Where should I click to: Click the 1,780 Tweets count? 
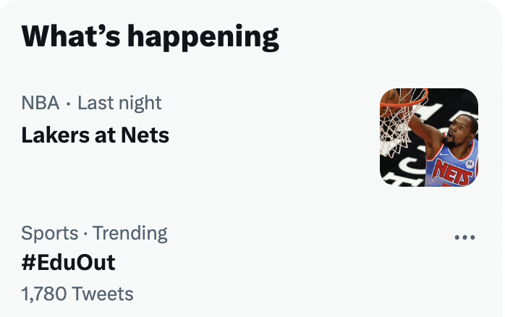[77, 294]
